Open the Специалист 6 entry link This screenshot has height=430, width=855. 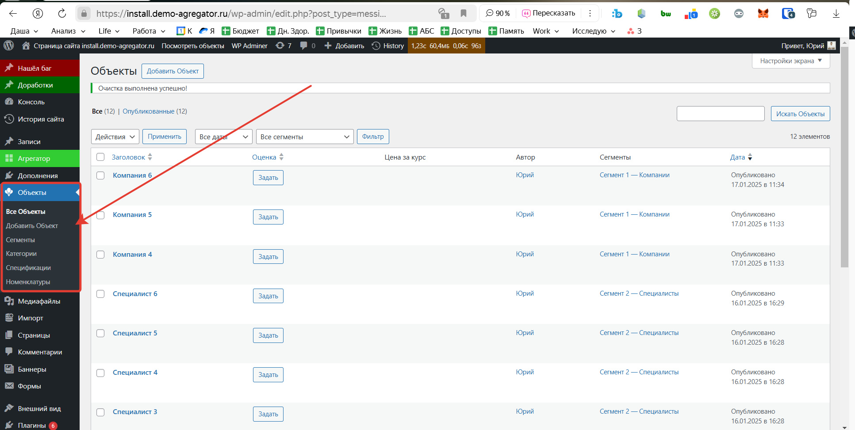135,293
